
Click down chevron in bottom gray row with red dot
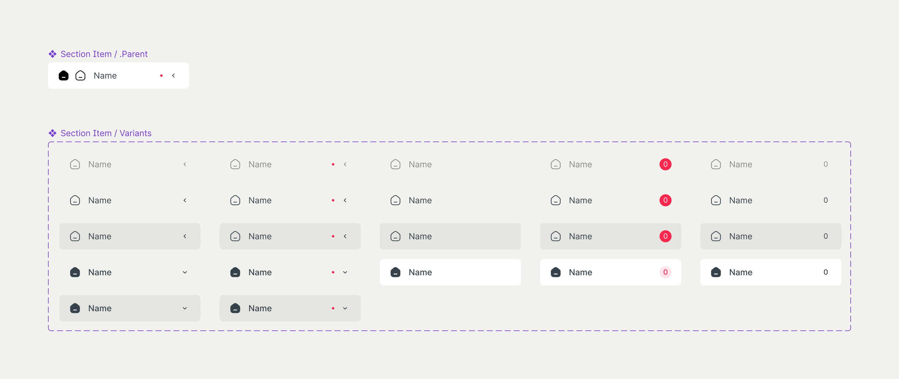tap(345, 308)
